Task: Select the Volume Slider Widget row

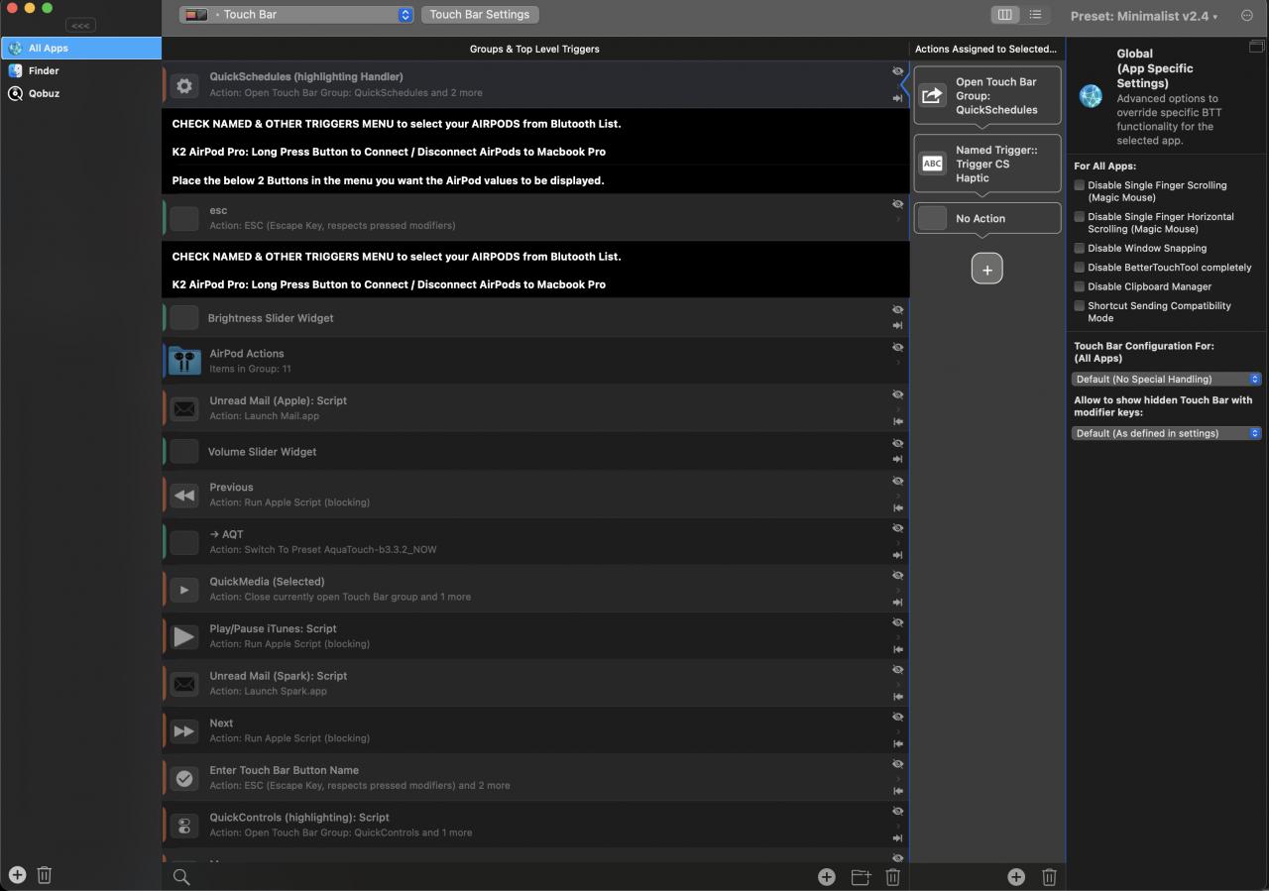Action: coord(535,451)
